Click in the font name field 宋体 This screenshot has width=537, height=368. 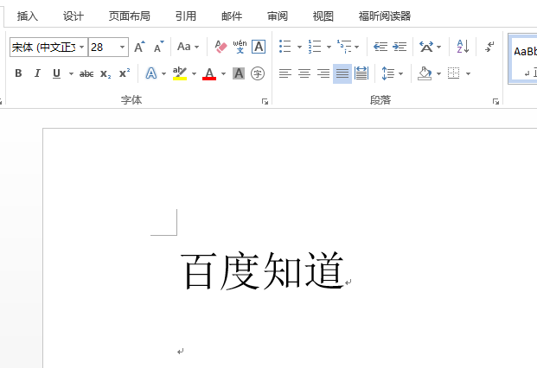coord(43,47)
